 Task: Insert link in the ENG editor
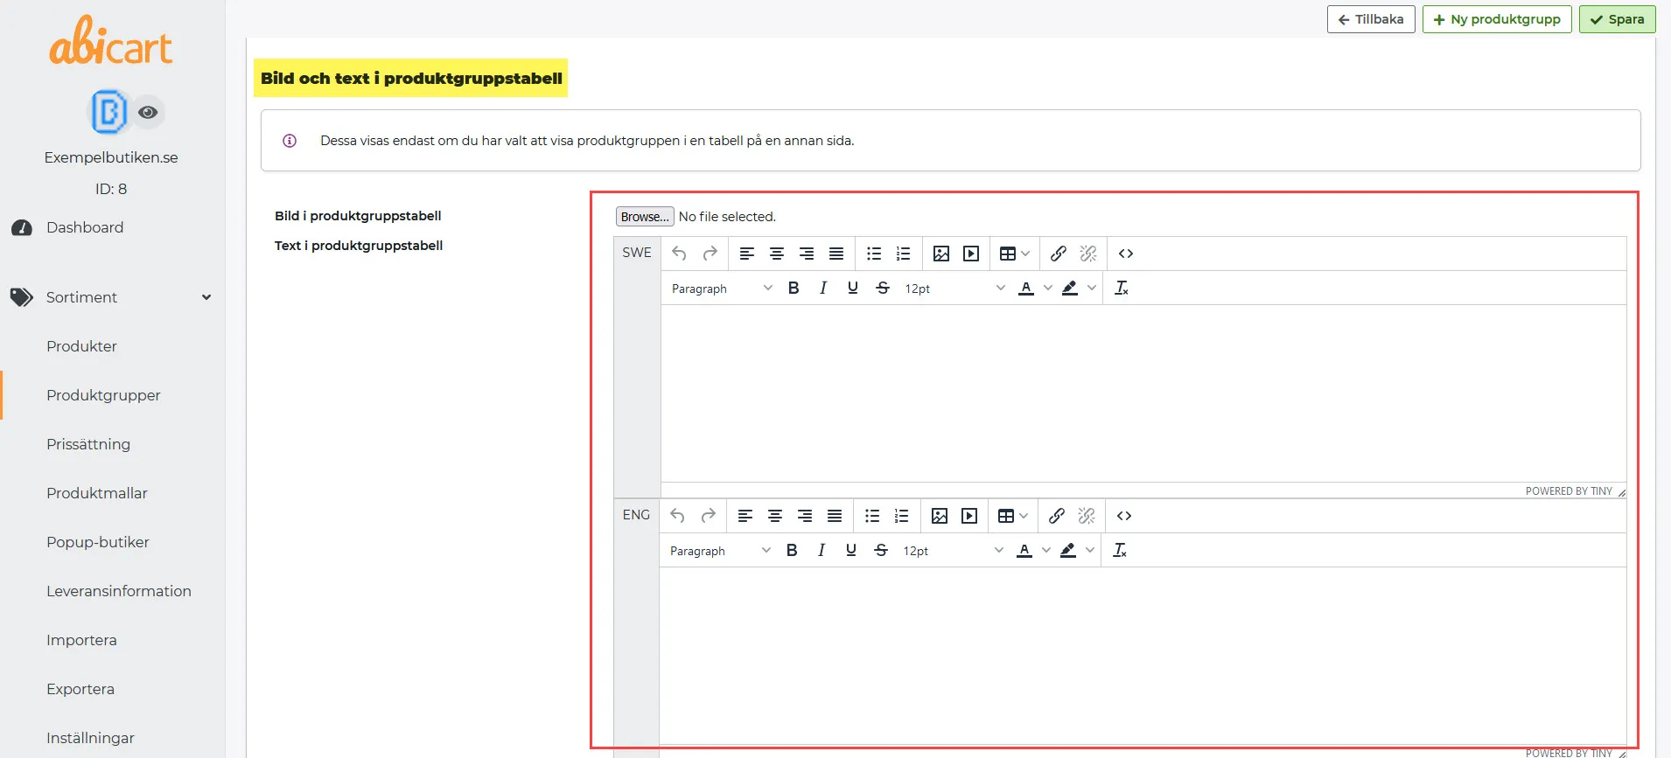pyautogui.click(x=1057, y=516)
